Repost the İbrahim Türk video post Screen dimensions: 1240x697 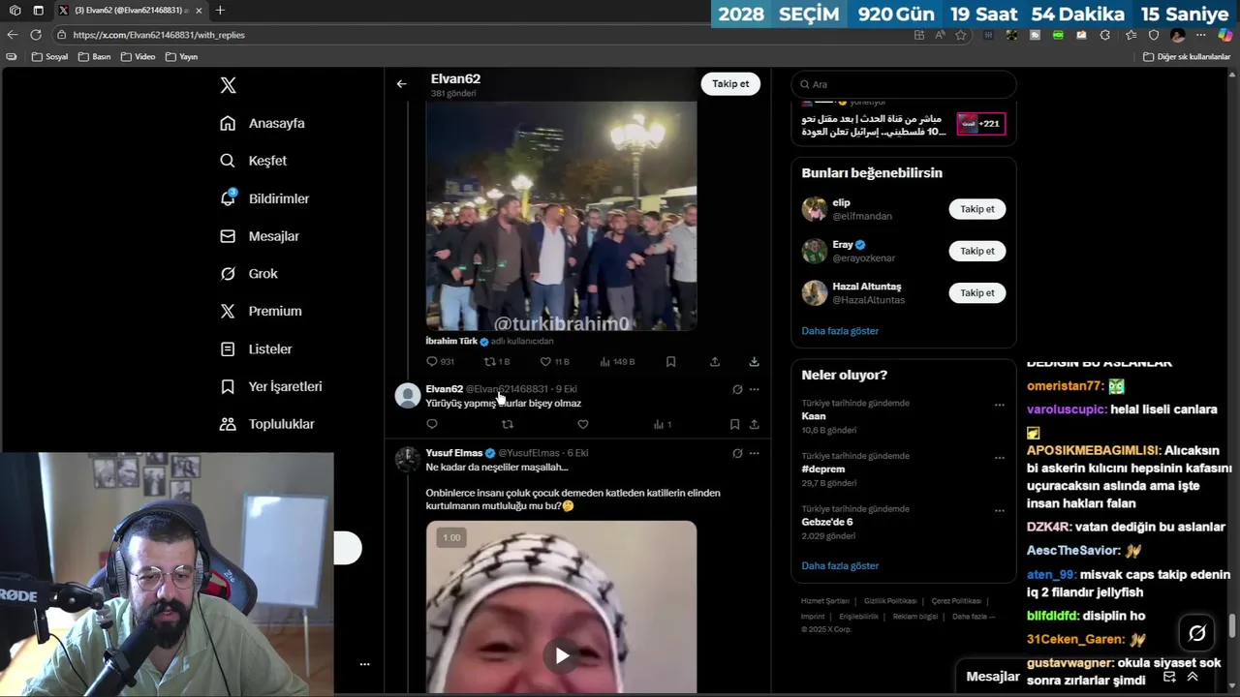pos(489,361)
